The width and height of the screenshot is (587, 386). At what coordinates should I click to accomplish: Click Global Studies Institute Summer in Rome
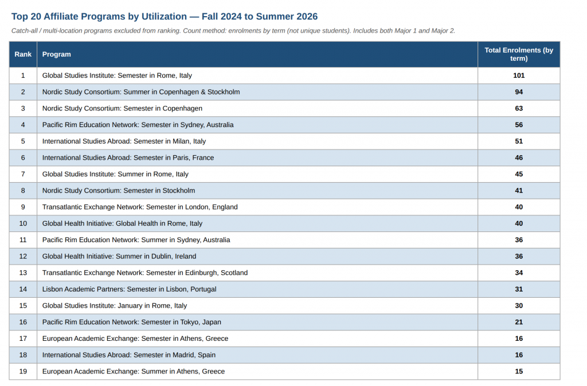pos(115,174)
